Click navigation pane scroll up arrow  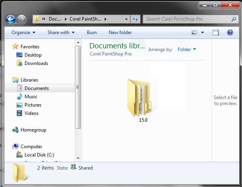78,42
